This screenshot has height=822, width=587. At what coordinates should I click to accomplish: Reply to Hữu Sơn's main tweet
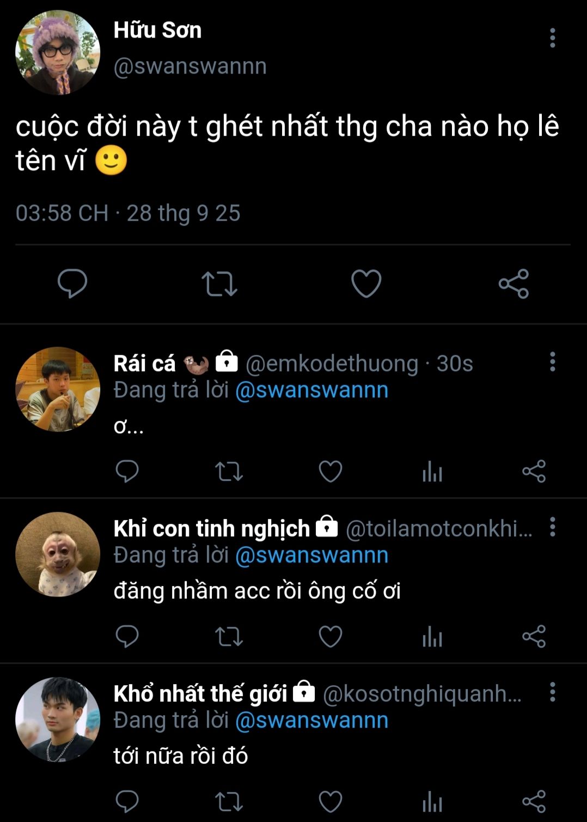tap(72, 283)
